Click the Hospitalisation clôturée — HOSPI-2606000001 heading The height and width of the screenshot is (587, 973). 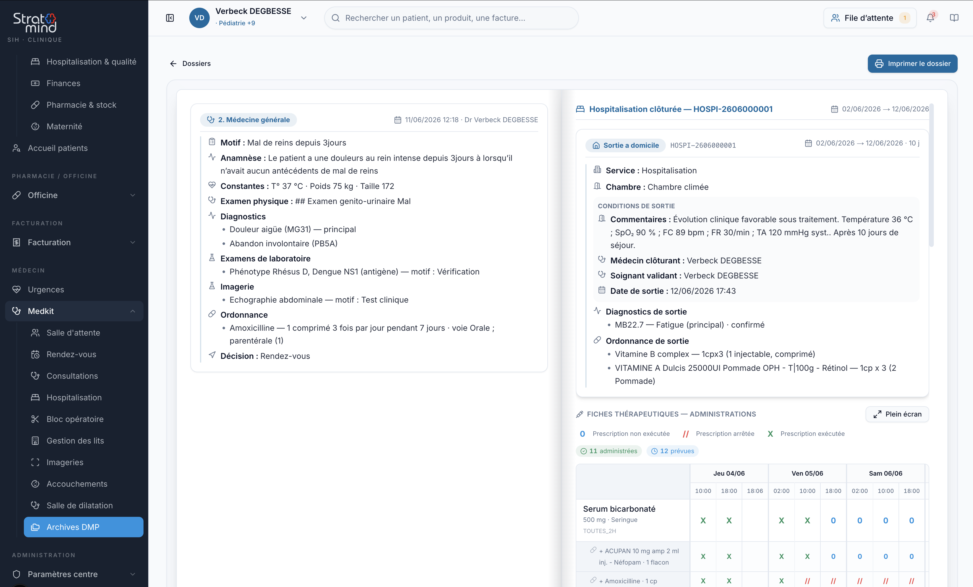pos(681,109)
